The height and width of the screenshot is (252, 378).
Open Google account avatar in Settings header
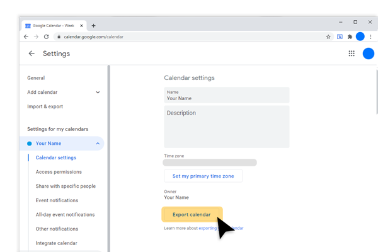pyautogui.click(x=369, y=54)
